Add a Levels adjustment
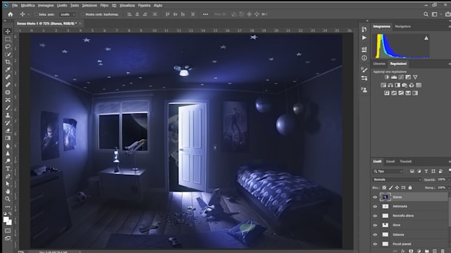The image size is (451, 253). [x=394, y=77]
